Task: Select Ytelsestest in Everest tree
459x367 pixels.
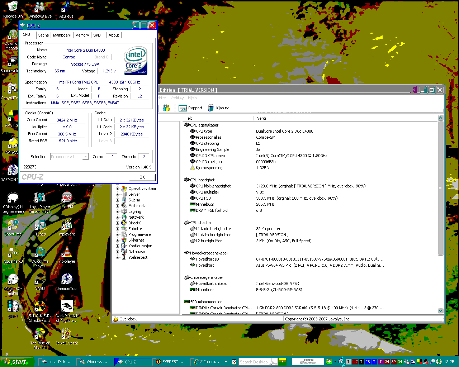Action: [x=138, y=257]
